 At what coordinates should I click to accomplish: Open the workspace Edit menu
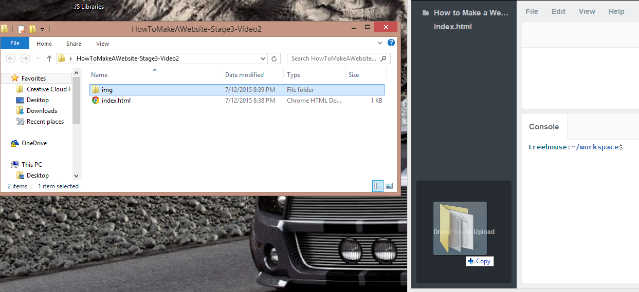pos(559,11)
